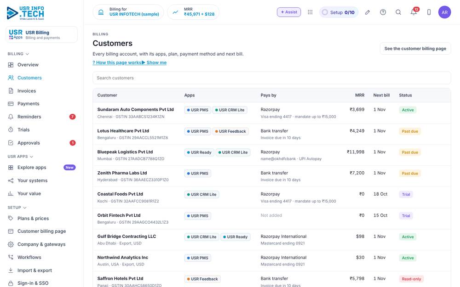Click the MRR trend line icon in the header
The width and height of the screenshot is (460, 287).
click(x=175, y=12)
